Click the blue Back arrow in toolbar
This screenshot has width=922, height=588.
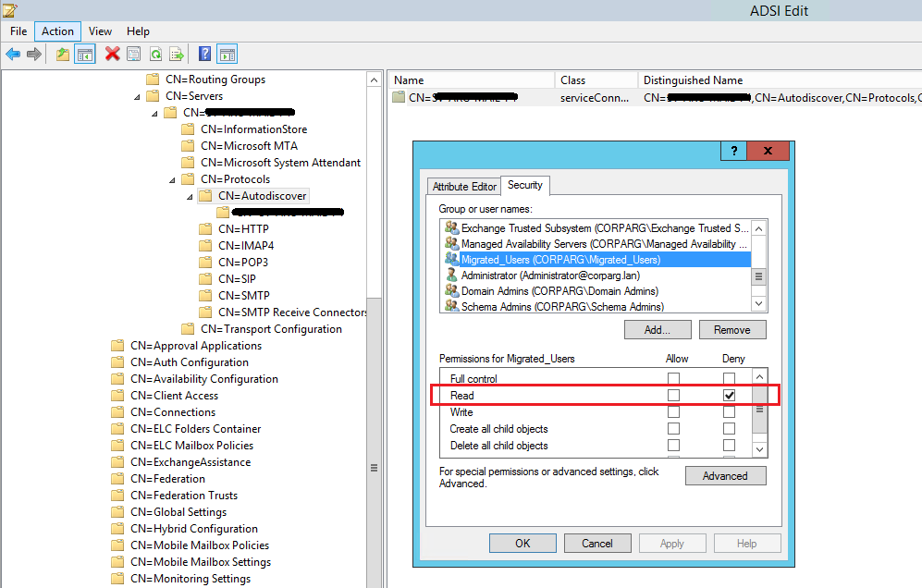click(x=13, y=55)
